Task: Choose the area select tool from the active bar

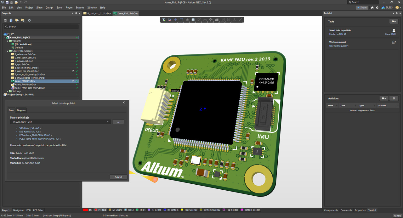Action: tap(181, 20)
